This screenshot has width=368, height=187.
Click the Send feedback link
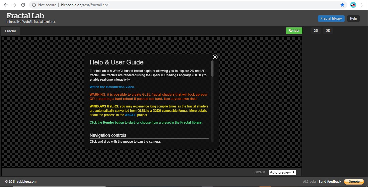(x=330, y=182)
